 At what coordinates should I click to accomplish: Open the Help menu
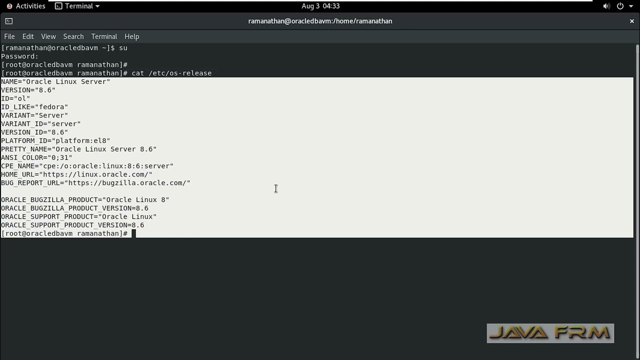click(x=131, y=36)
